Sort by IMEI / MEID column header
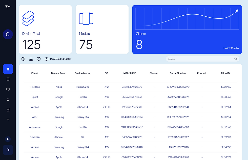The image size is (248, 160). (129, 73)
